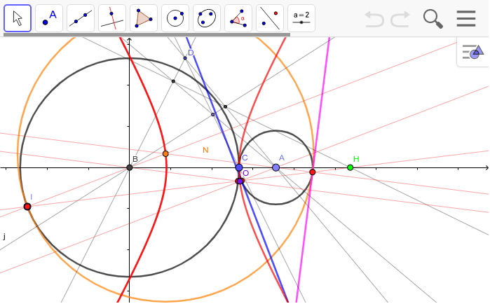Expand the Style Bar panel toggle
This screenshot has width=490, height=304.
click(x=473, y=52)
